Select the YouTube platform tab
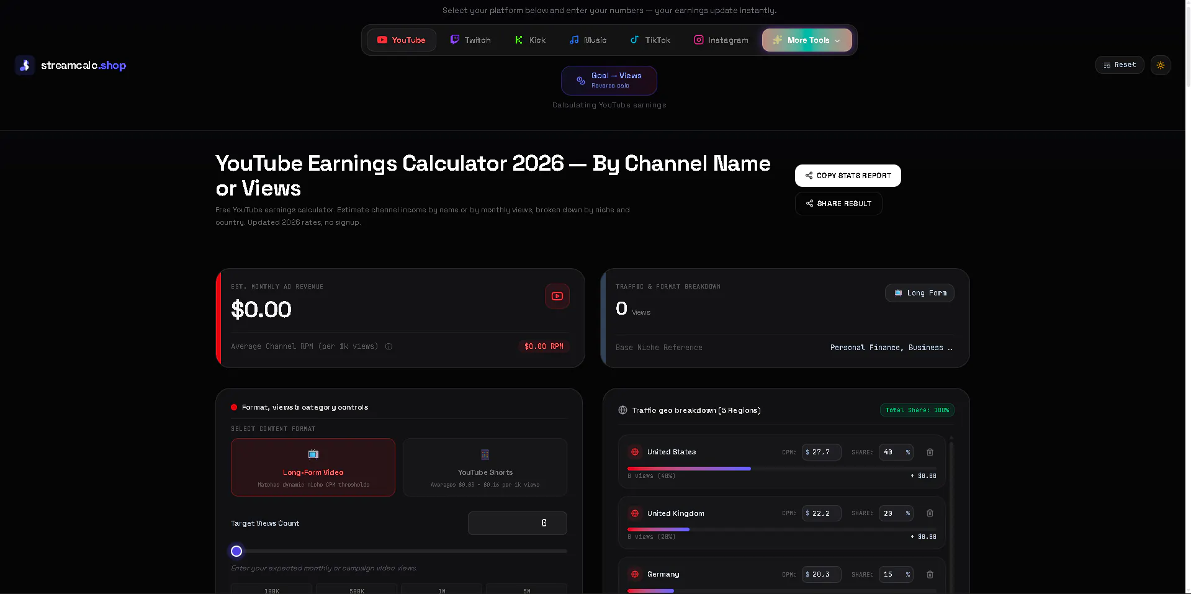The image size is (1191, 594). (x=401, y=40)
